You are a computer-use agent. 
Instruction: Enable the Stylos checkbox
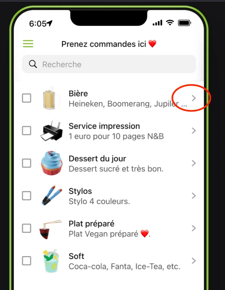click(x=26, y=196)
